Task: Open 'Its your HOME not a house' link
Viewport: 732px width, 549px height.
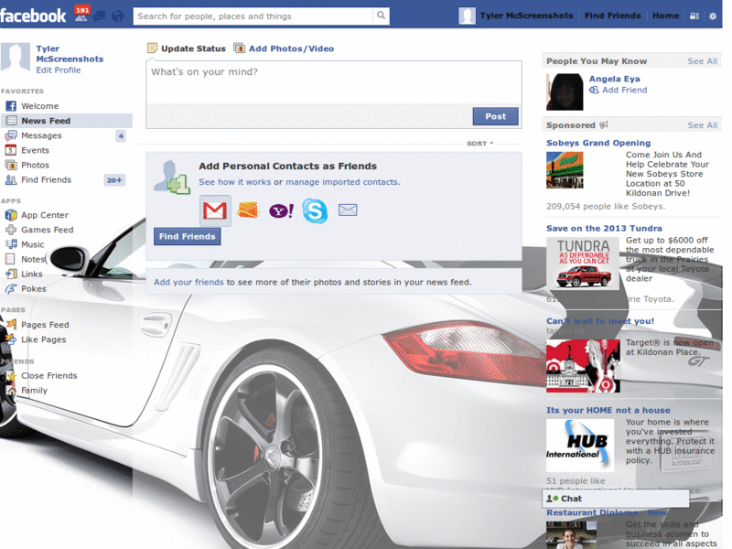Action: (608, 410)
